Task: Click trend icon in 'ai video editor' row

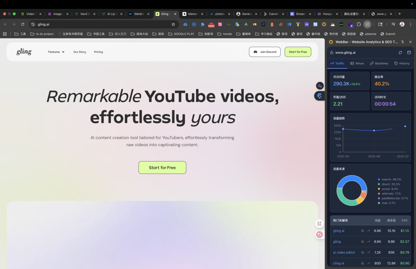Action: click(x=369, y=252)
